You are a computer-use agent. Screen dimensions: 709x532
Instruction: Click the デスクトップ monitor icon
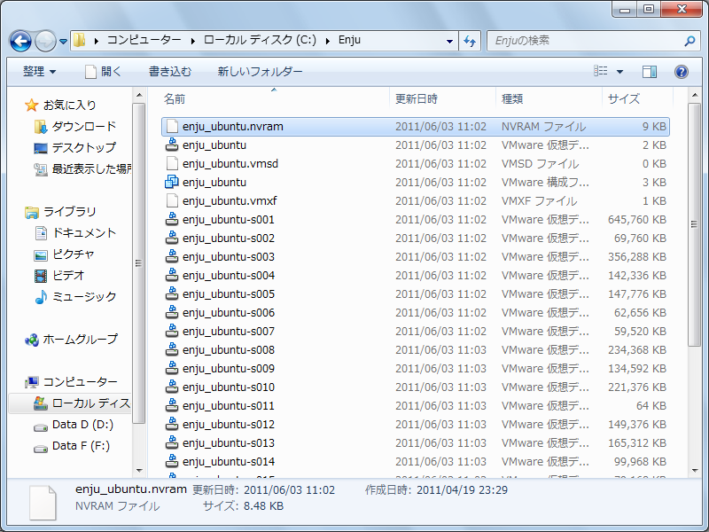coord(41,148)
